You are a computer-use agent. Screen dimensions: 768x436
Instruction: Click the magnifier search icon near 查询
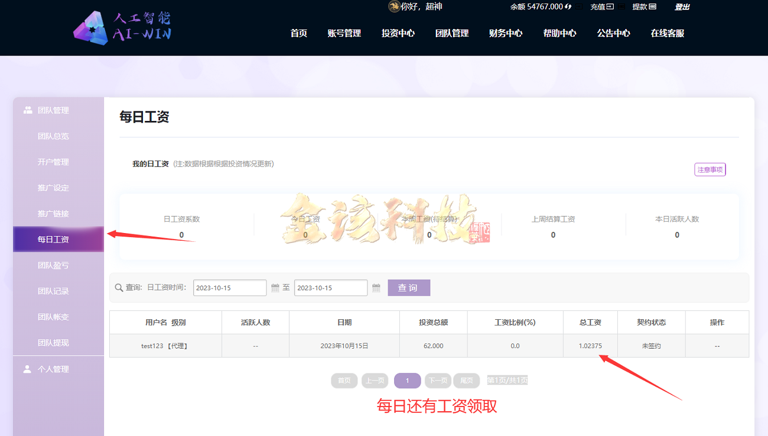(x=119, y=287)
